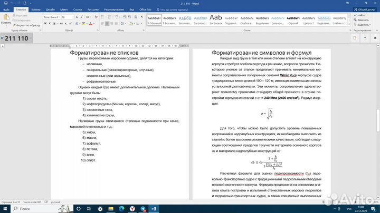
Task: Switch to the Макет tab
Action: point(64,9)
